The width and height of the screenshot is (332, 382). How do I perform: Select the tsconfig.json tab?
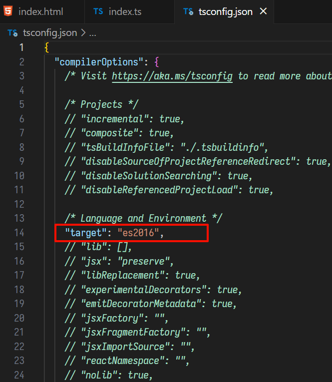225,11
